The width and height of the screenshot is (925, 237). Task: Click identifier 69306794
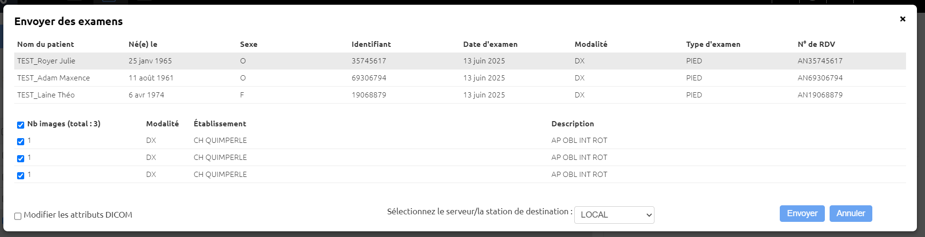369,78
